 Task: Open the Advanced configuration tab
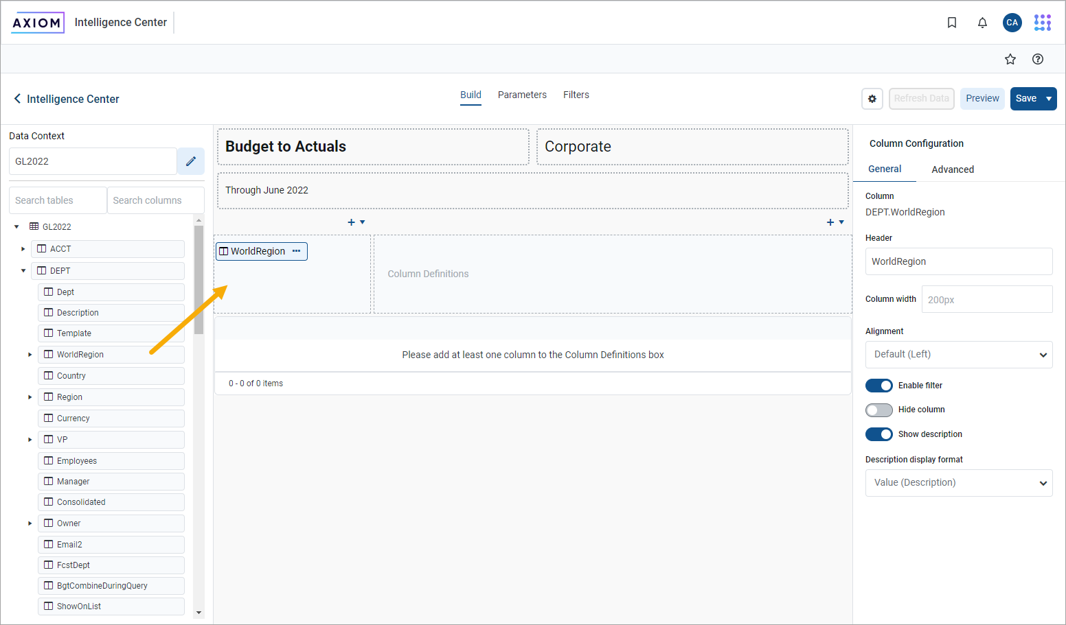tap(952, 169)
